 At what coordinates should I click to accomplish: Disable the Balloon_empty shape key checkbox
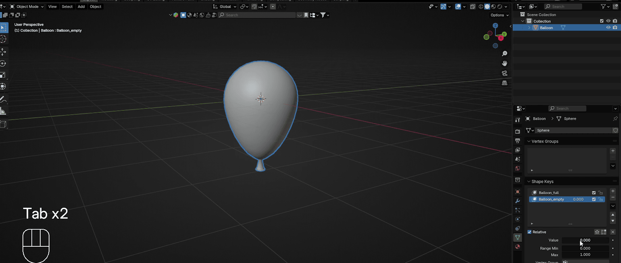[x=594, y=199]
